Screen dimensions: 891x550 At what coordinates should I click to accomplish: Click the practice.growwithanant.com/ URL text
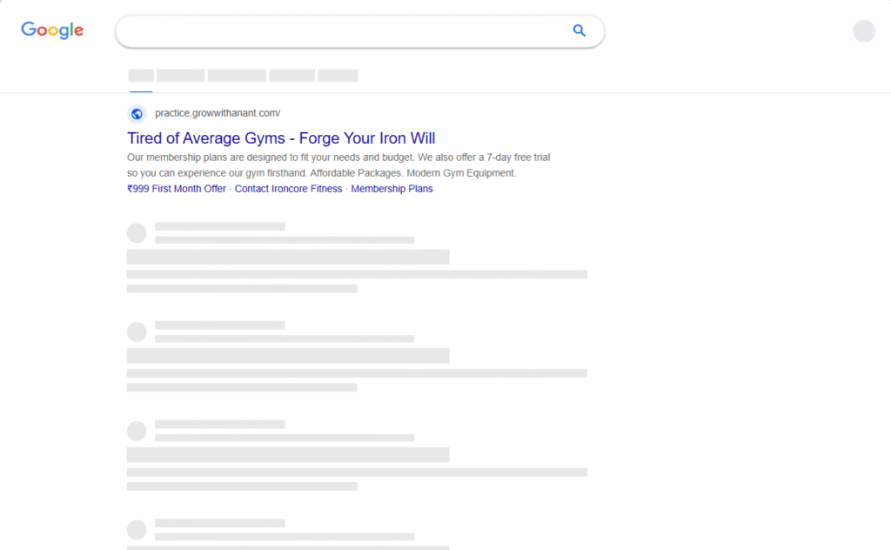click(x=218, y=113)
